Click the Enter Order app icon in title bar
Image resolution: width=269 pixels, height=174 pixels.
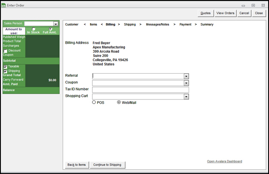4,4
